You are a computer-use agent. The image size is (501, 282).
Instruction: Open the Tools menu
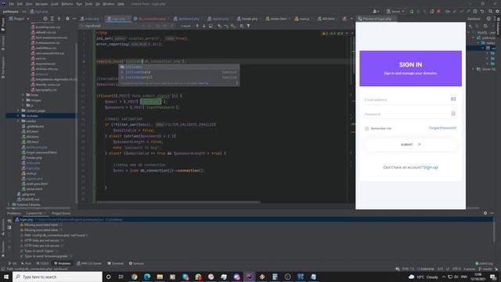tap(88, 4)
